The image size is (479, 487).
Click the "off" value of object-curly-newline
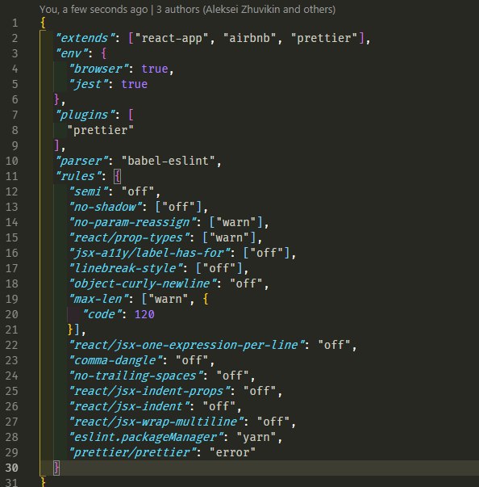tap(246, 283)
